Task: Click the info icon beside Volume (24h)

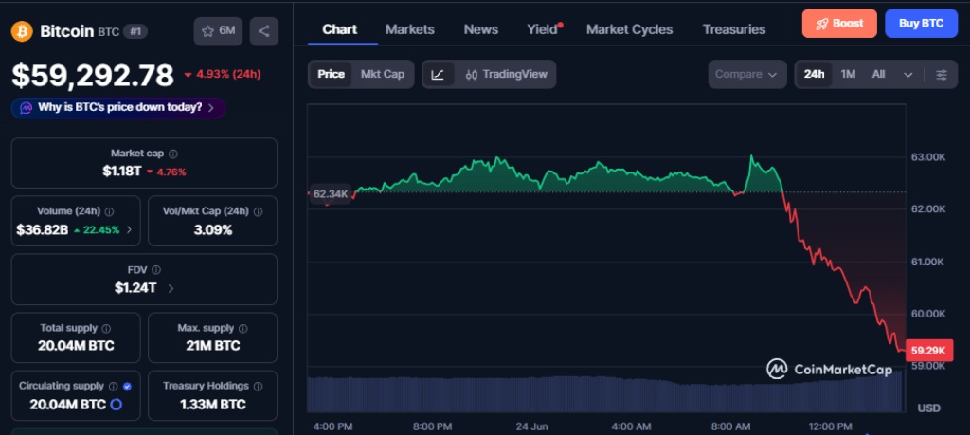Action: 110,211
